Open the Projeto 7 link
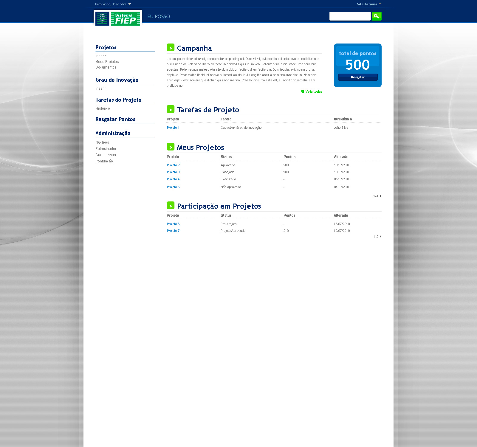Screen dimensions: 477x447 (x=173, y=231)
